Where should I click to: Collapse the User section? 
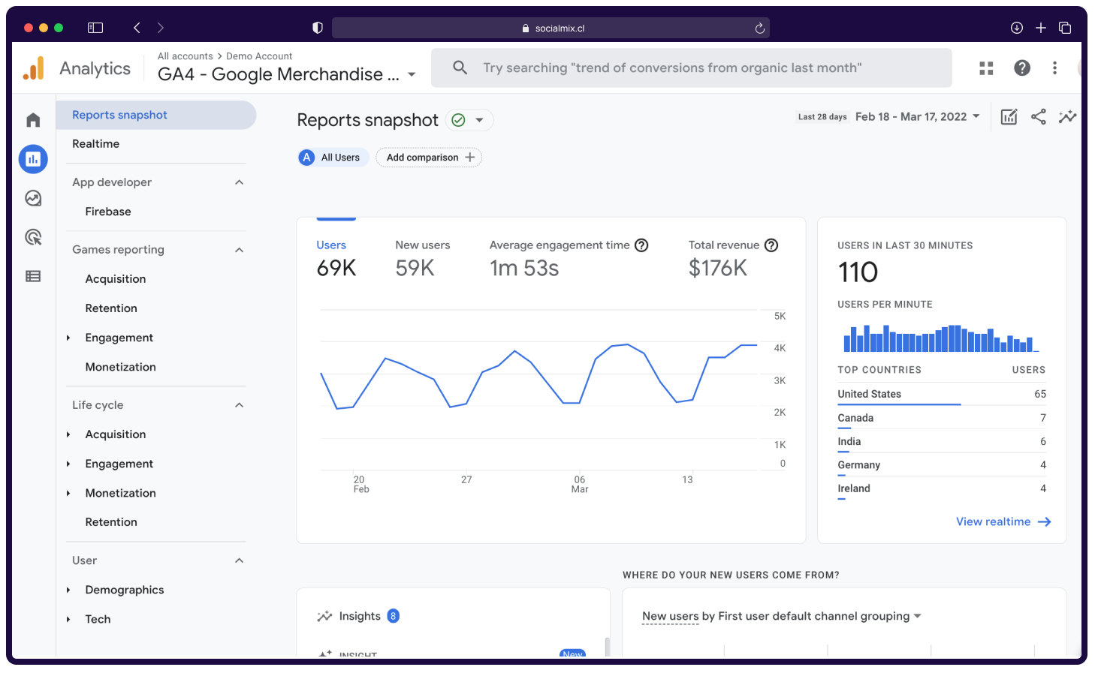tap(239, 560)
